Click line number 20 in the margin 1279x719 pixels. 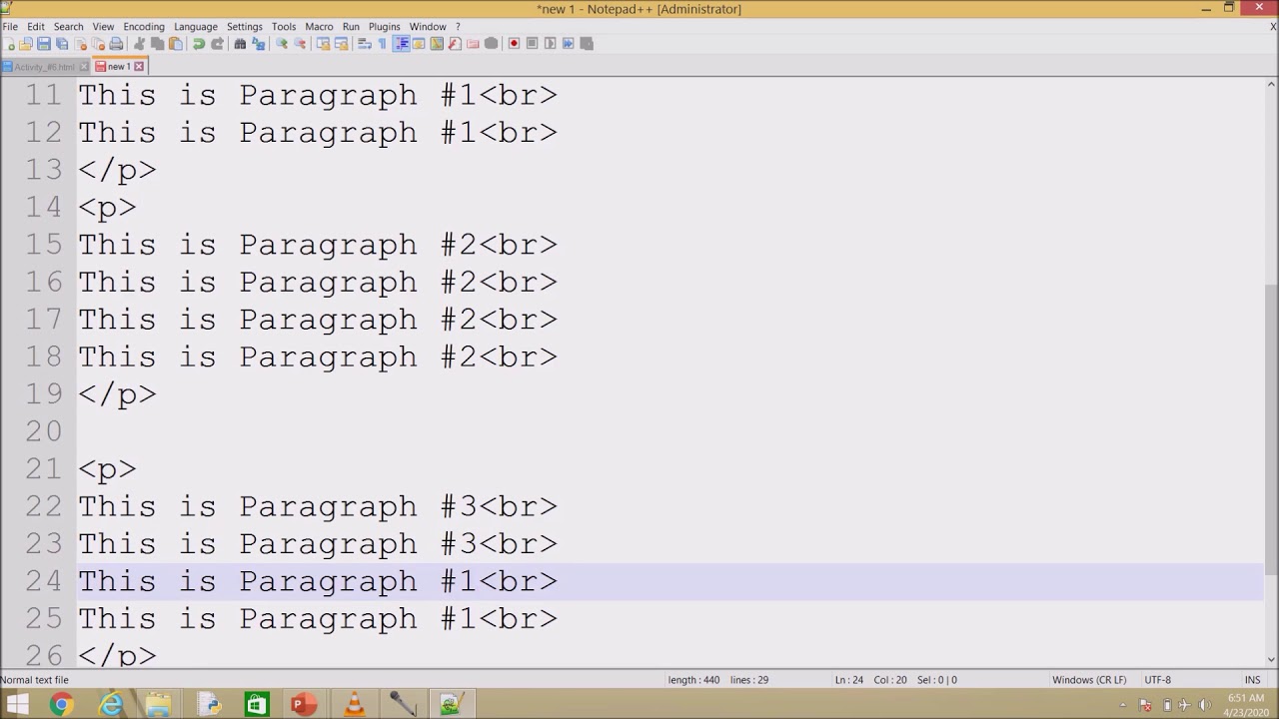click(x=43, y=431)
